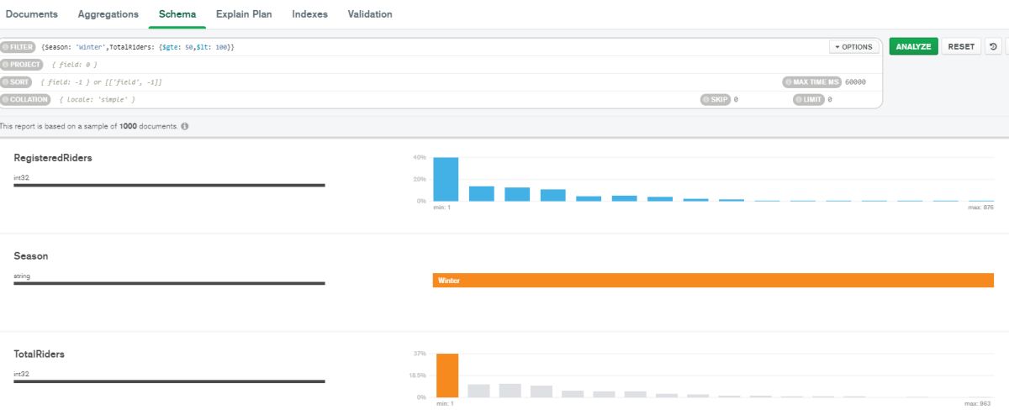This screenshot has height=415, width=1009.
Task: Switch to the Documents tab
Action: [x=32, y=14]
